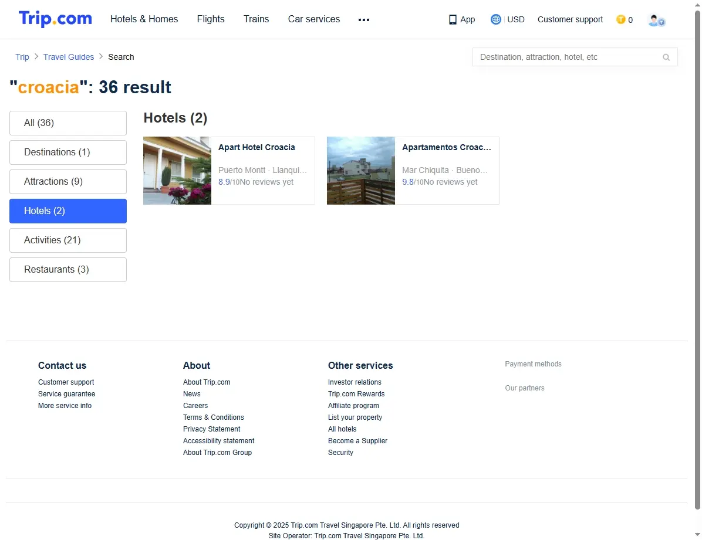The image size is (702, 540).
Task: Click the Trip Coins gold icon
Action: 620,19
